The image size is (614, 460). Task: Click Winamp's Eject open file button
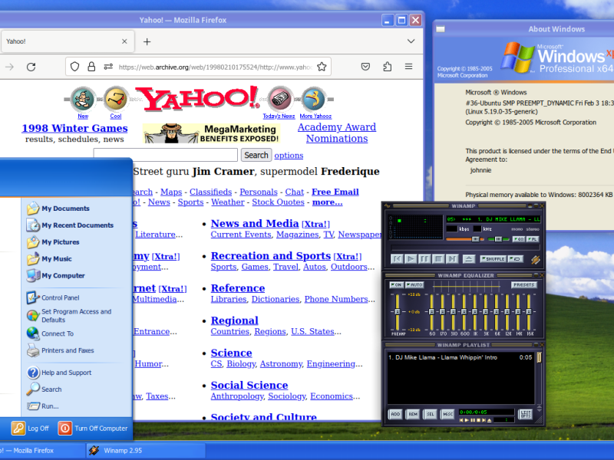pos(469,259)
